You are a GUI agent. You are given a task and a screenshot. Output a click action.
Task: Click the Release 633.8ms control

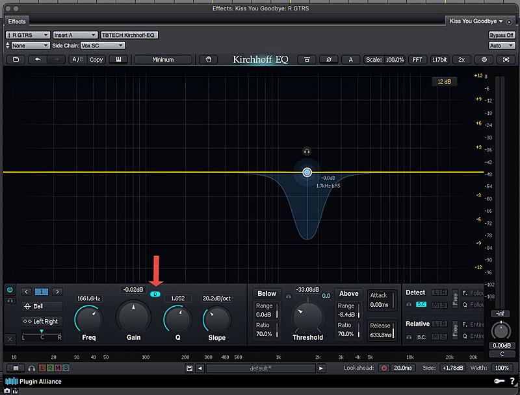(382, 331)
